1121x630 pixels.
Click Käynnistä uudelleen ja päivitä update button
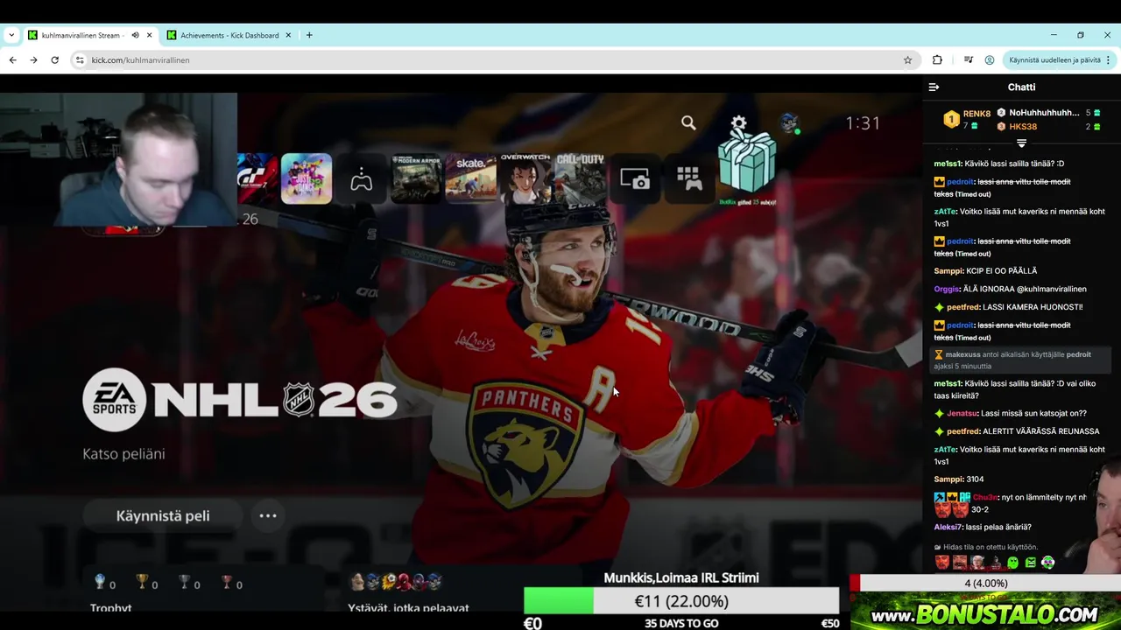(1054, 60)
